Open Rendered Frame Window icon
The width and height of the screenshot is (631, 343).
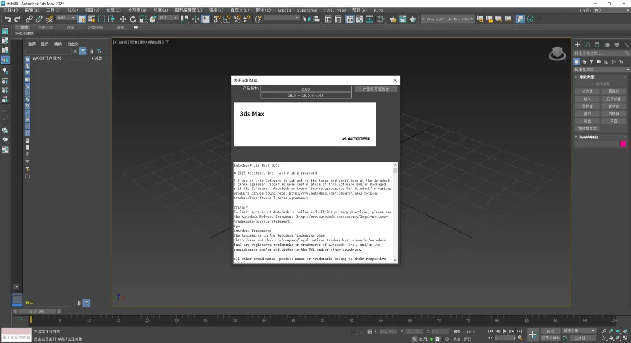tap(403, 19)
